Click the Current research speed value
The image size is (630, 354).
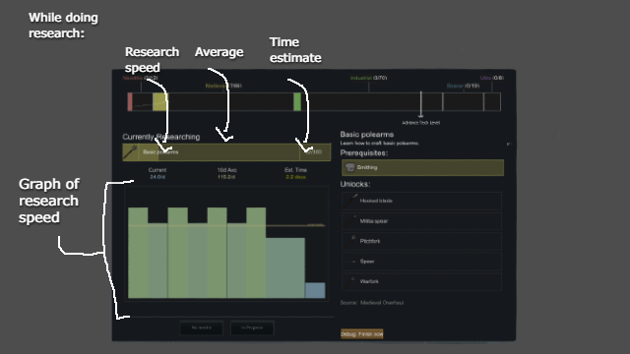(x=157, y=177)
